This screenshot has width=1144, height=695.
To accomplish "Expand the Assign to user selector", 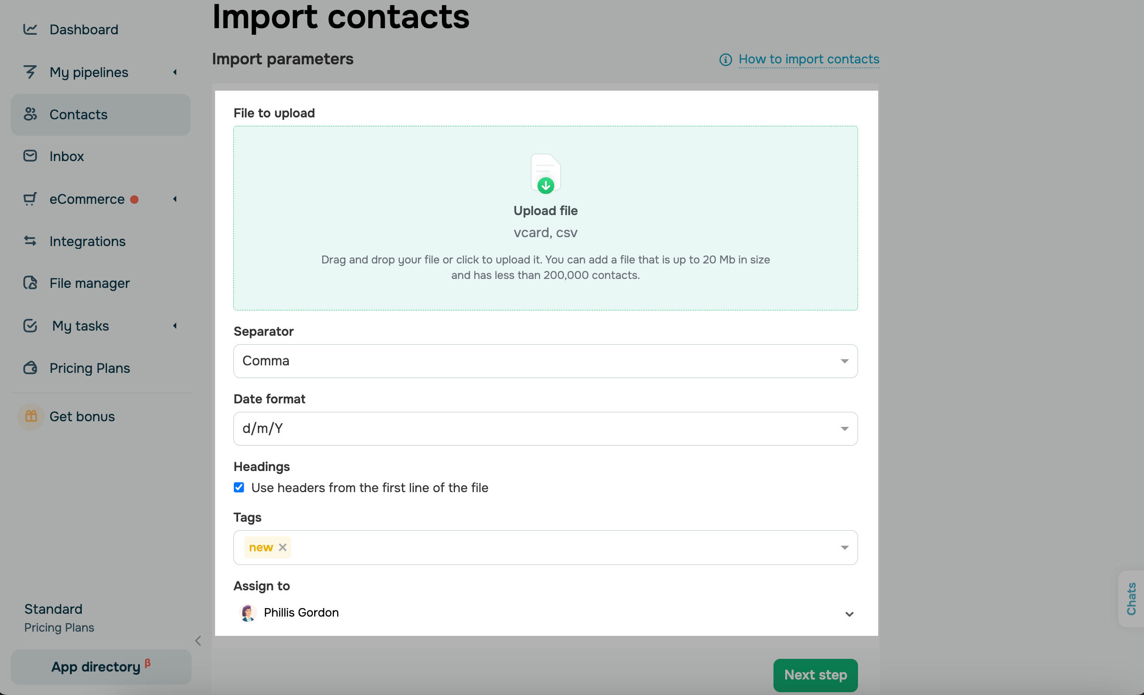I will point(849,614).
